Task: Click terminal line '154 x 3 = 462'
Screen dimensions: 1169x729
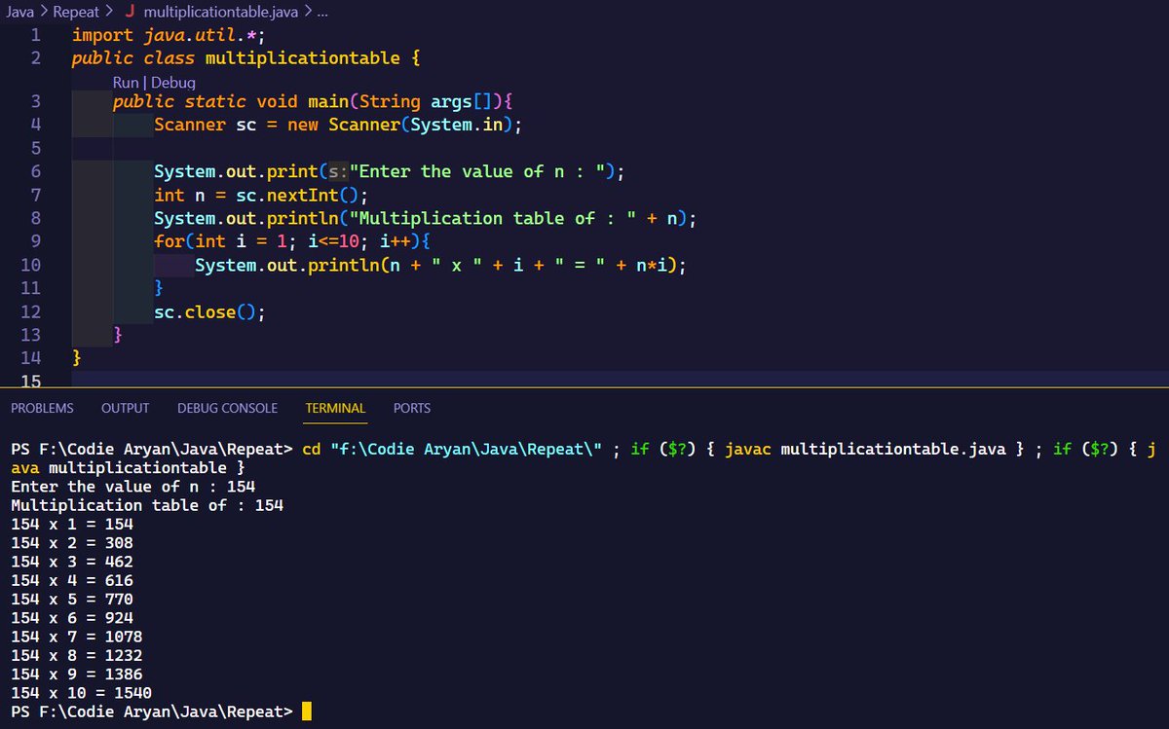Action: pyautogui.click(x=71, y=562)
